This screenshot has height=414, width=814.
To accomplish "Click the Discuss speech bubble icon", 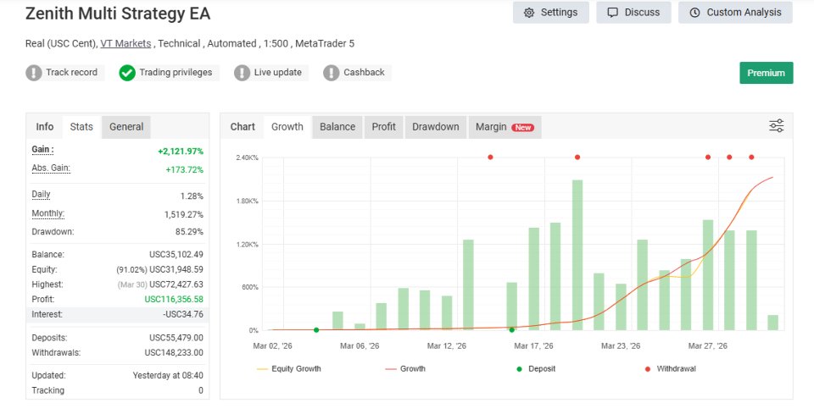I will [613, 13].
